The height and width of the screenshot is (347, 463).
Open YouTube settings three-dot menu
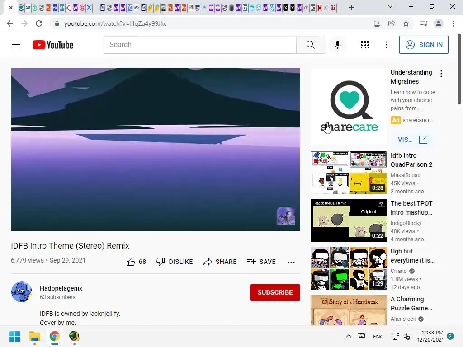(386, 45)
